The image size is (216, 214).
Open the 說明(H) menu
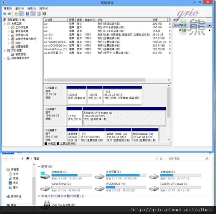pos(44,9)
